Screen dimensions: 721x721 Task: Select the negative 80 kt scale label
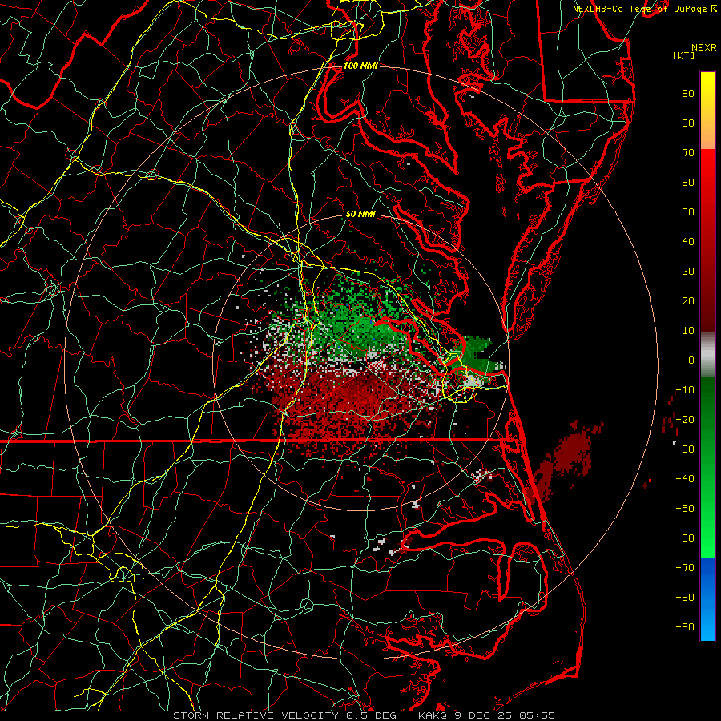(x=685, y=598)
